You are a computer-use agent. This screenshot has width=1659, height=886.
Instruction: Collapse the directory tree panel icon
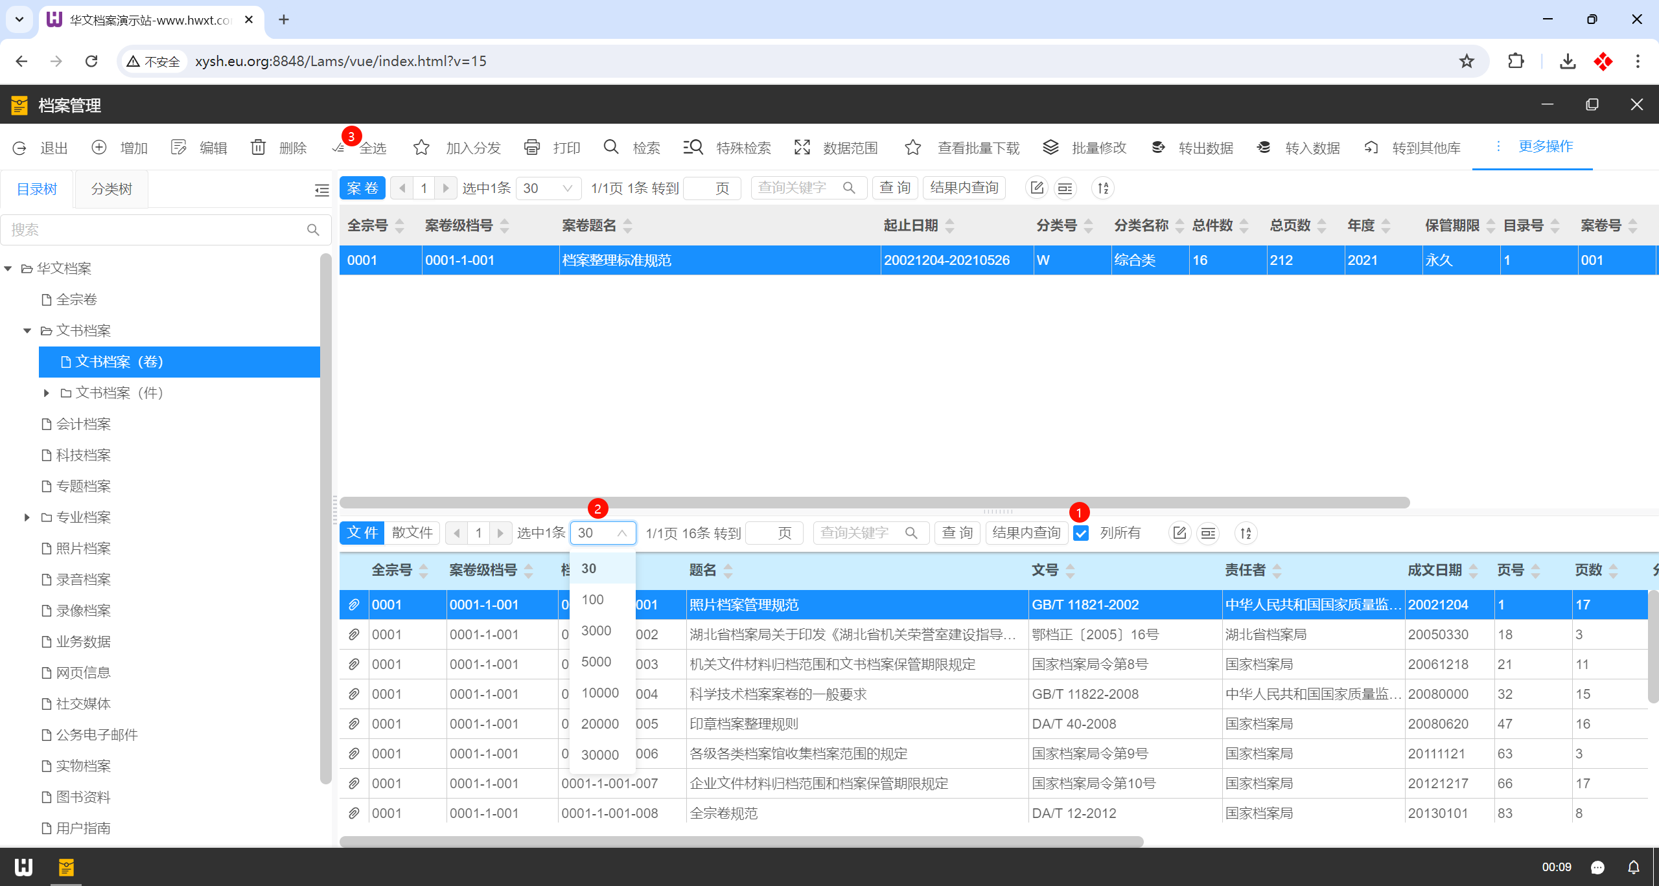(321, 190)
